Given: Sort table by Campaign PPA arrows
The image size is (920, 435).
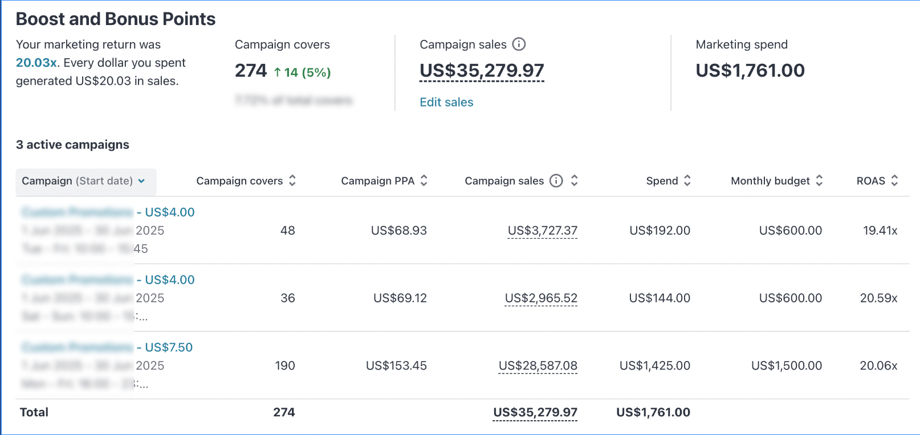Looking at the screenshot, I should click(x=424, y=180).
